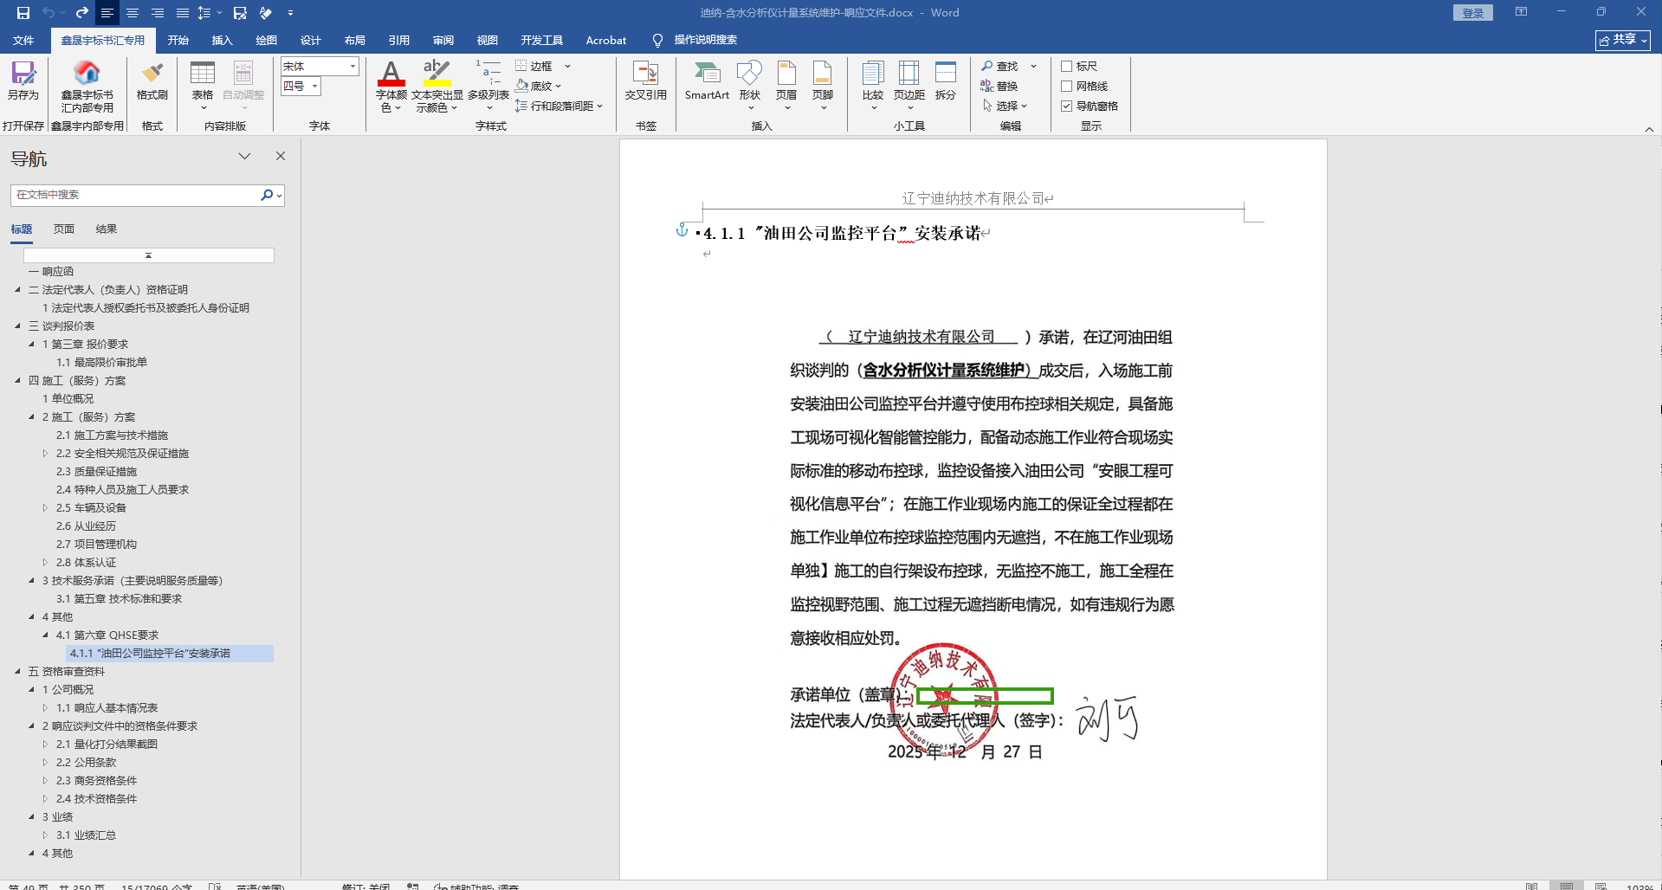Image resolution: width=1662 pixels, height=890 pixels.
Task: Expand the 2.8 体系认证 tree node
Action: point(46,563)
